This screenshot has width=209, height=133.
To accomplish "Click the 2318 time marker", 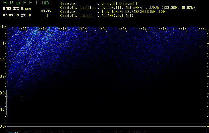I will [162, 28].
